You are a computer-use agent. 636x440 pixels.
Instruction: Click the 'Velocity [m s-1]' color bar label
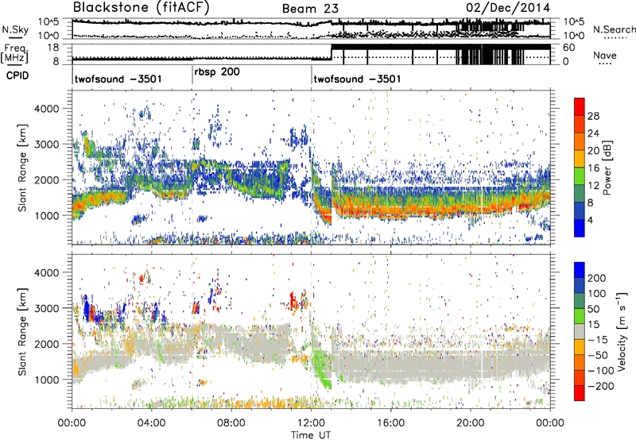coord(621,331)
